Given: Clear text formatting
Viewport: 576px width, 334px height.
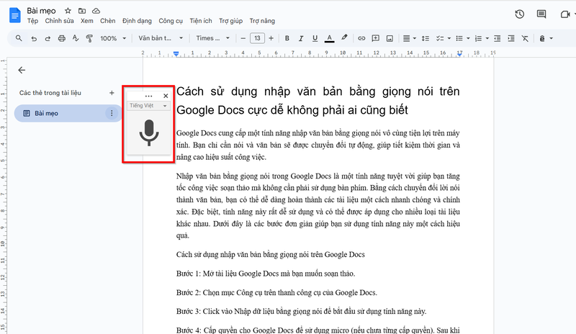Looking at the screenshot, I should tap(525, 38).
